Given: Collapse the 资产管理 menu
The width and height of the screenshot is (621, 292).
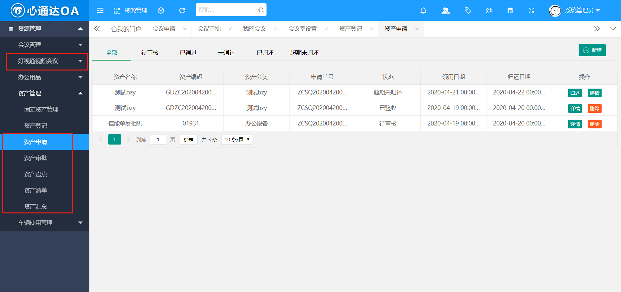Looking at the screenshot, I should pyautogui.click(x=45, y=93).
